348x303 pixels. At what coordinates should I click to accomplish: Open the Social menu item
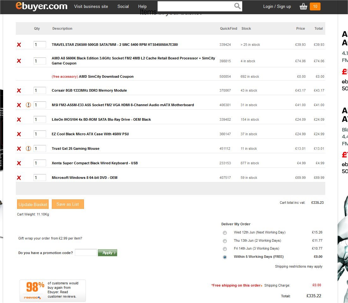[123, 6]
